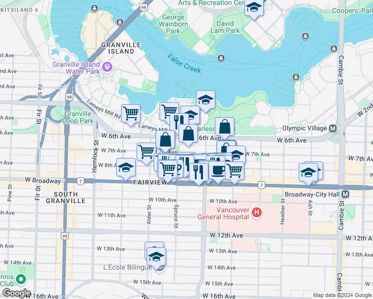Select the ferry dock icon below David Lam Park
The width and height of the screenshot is (373, 299).
coord(221,58)
